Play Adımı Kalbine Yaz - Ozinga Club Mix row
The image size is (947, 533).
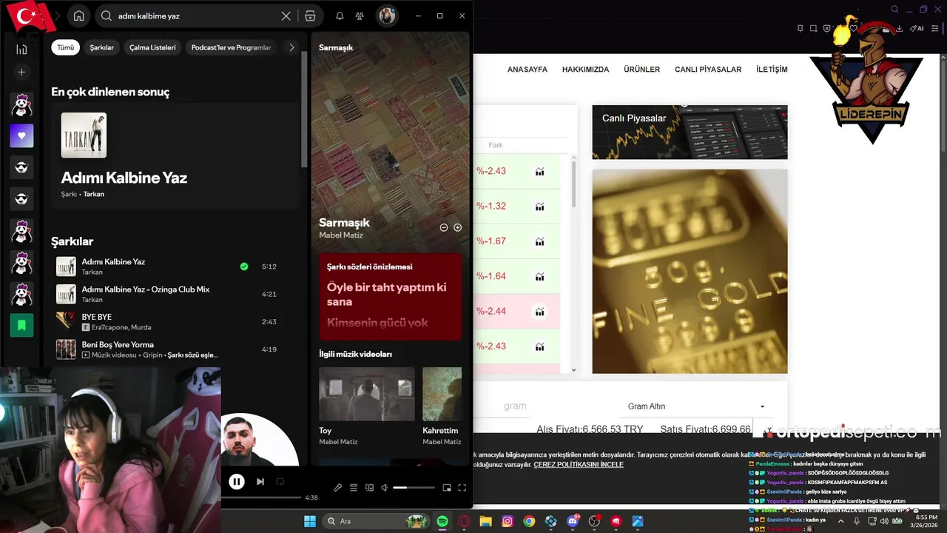point(175,294)
